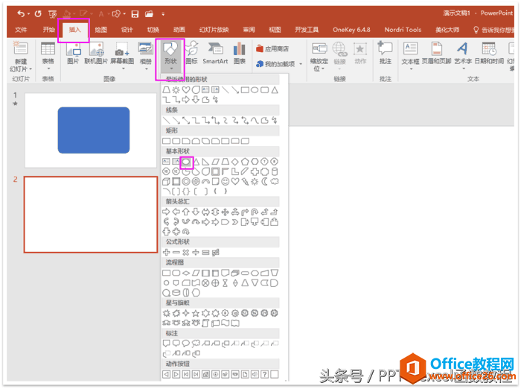This screenshot has height=389, width=521.
Task: Select the blank slide 2 thumbnail
Action: coord(90,215)
